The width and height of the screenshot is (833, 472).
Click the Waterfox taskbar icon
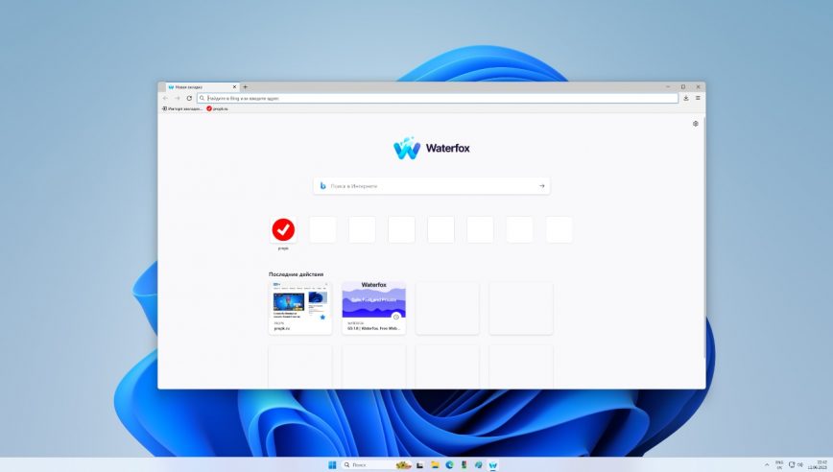tap(493, 465)
